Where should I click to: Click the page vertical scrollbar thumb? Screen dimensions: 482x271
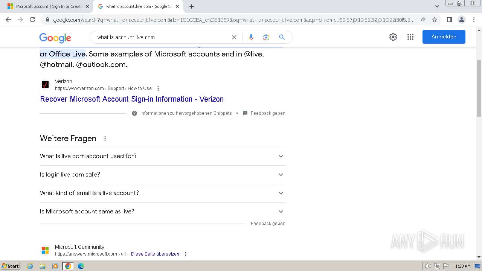pyautogui.click(x=479, y=88)
